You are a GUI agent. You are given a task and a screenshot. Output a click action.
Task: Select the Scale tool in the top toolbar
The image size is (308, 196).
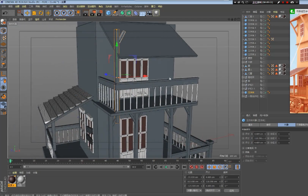pos(34,13)
